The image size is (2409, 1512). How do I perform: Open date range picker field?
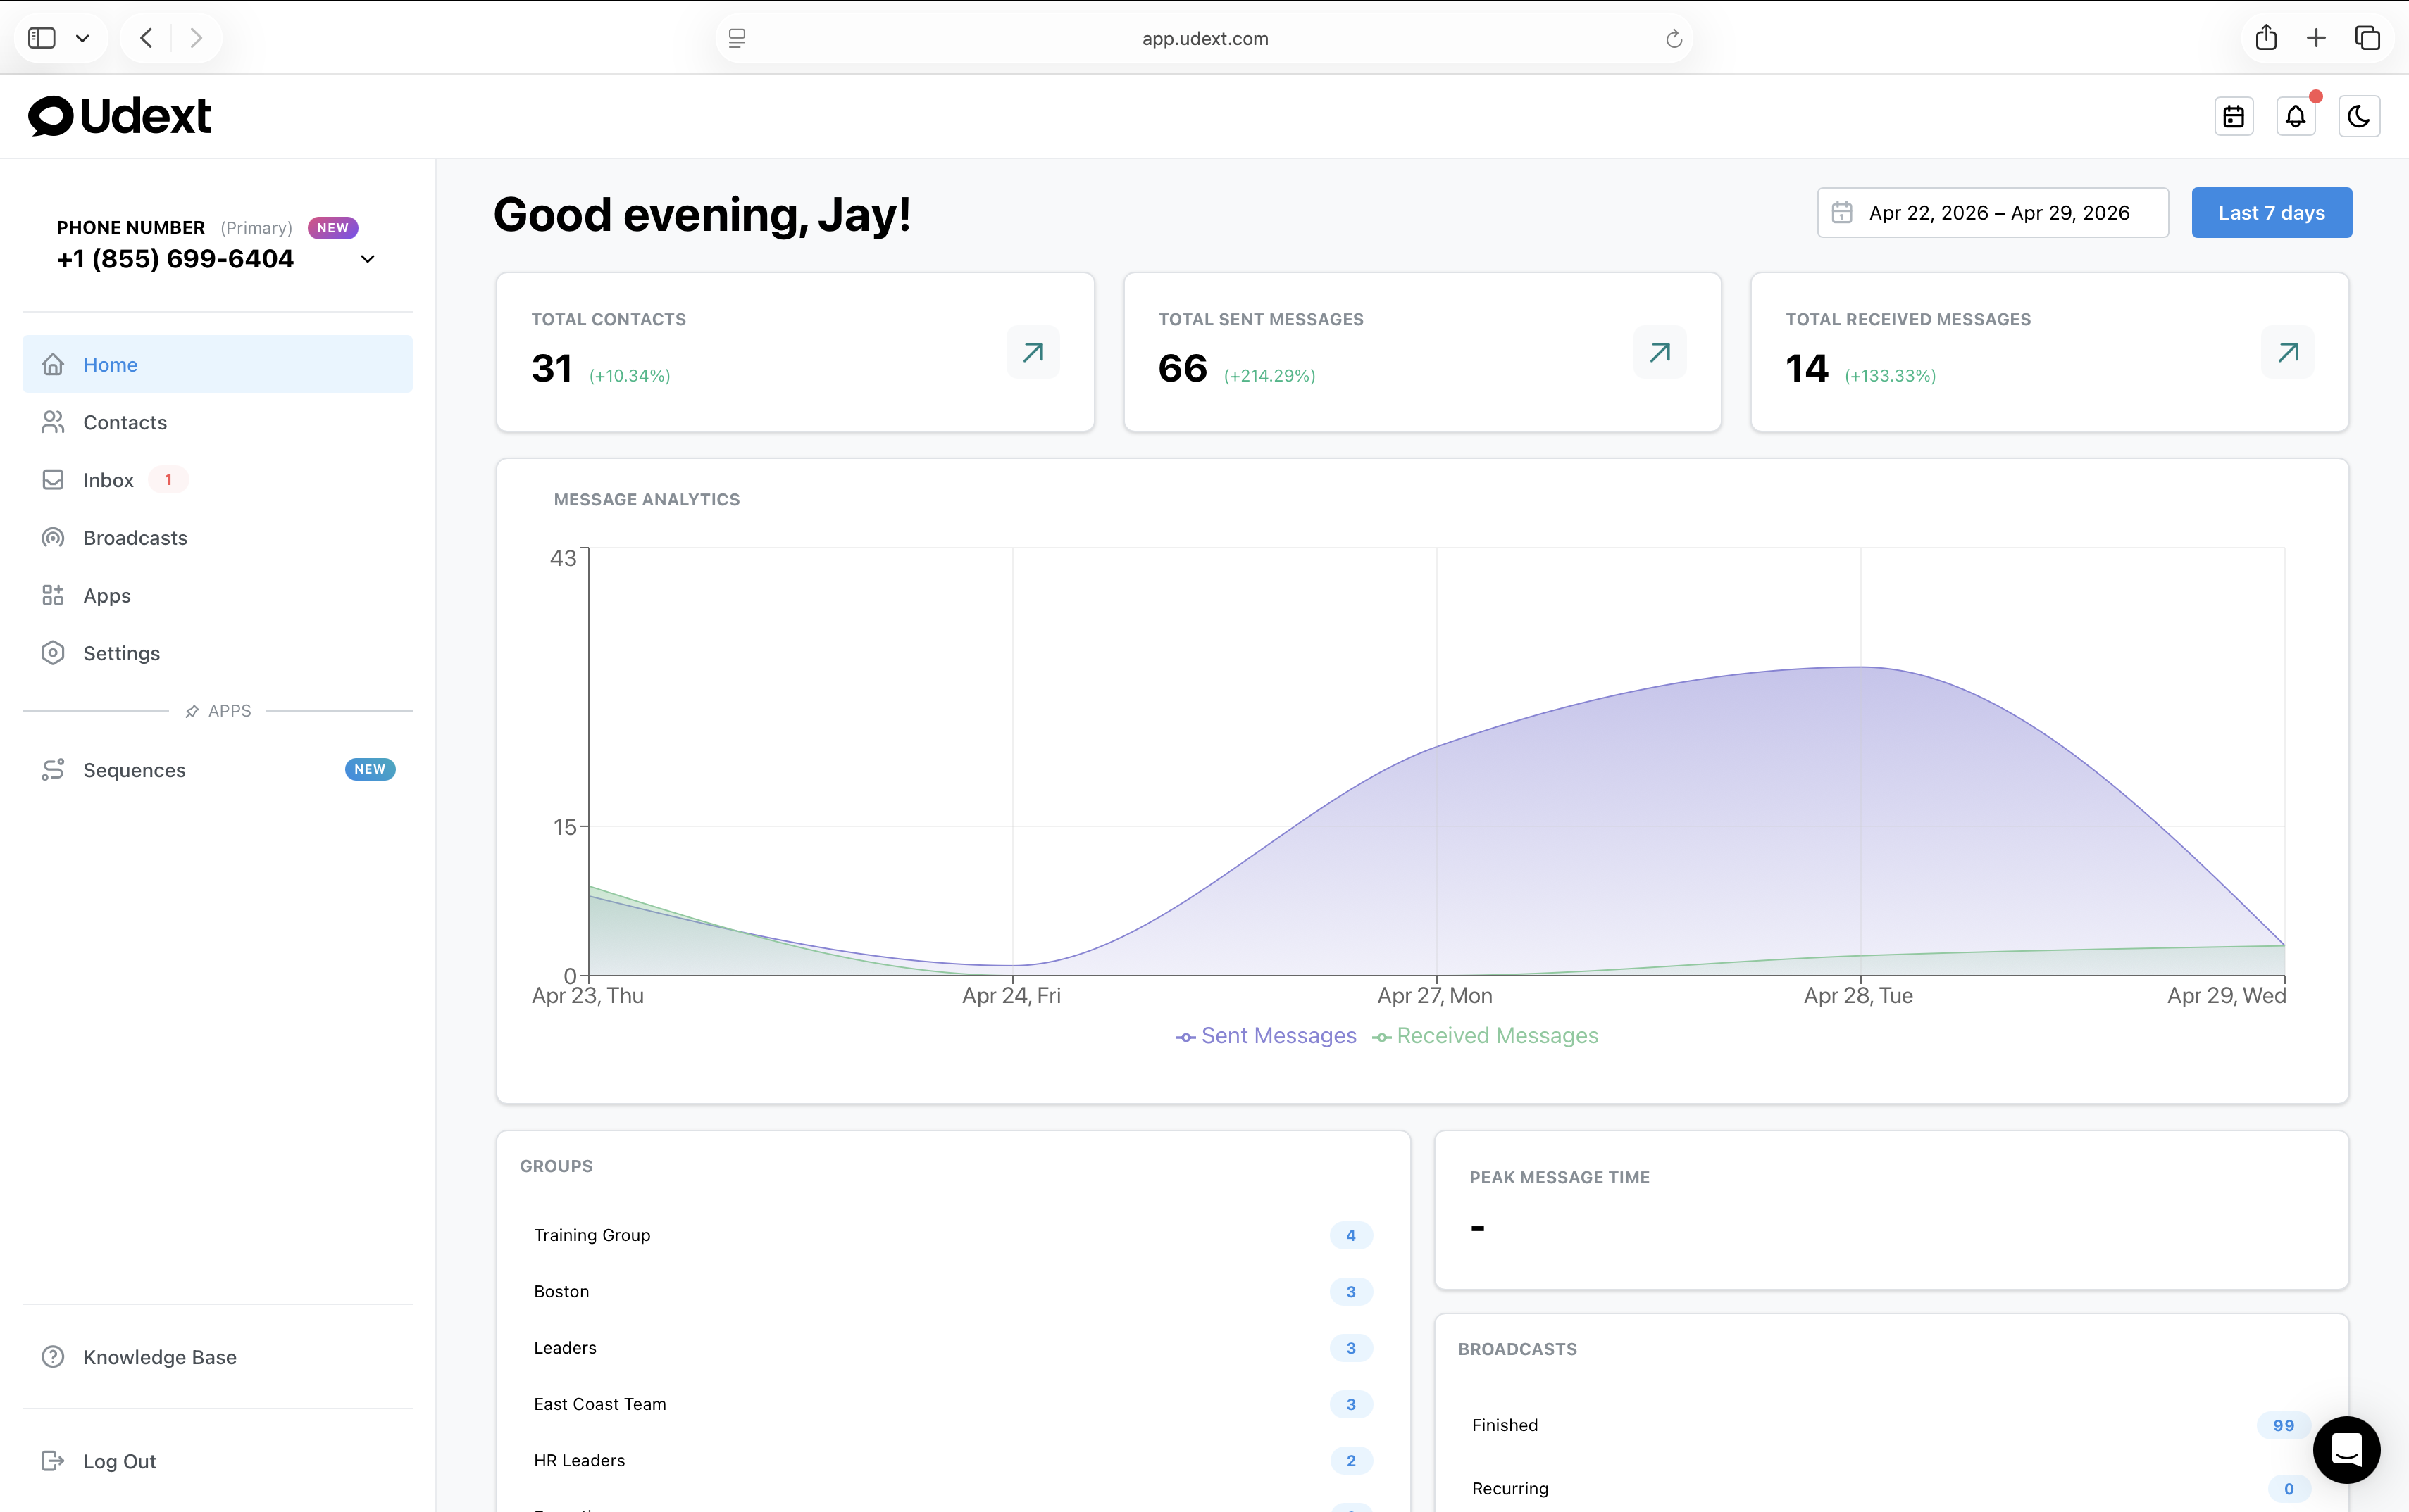coord(1993,213)
